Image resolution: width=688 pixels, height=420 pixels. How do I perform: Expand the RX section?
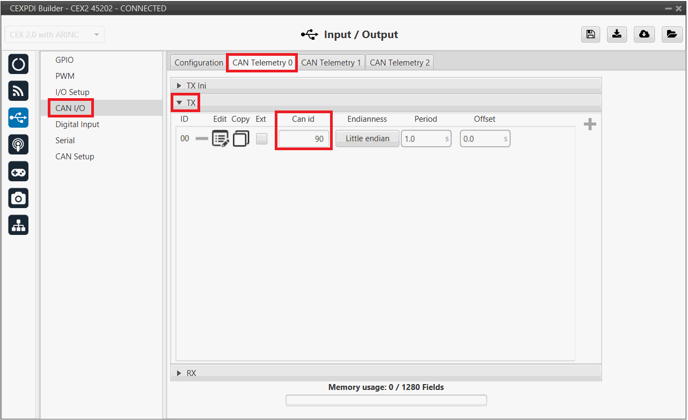click(x=191, y=373)
